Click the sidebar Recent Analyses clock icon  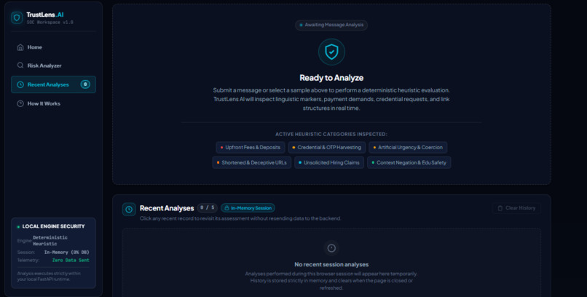20,84
